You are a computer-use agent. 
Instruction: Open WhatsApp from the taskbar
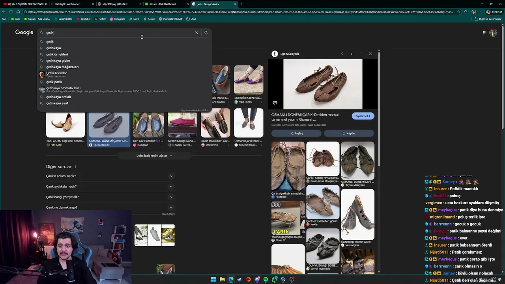pos(274,279)
